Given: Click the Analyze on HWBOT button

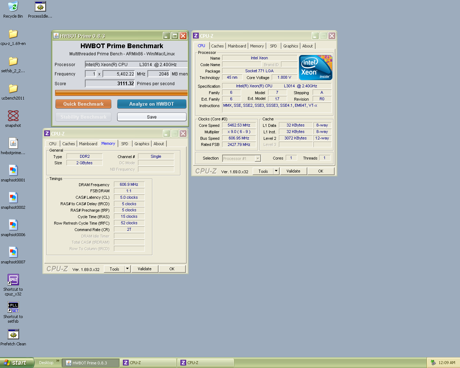Looking at the screenshot, I should [152, 104].
